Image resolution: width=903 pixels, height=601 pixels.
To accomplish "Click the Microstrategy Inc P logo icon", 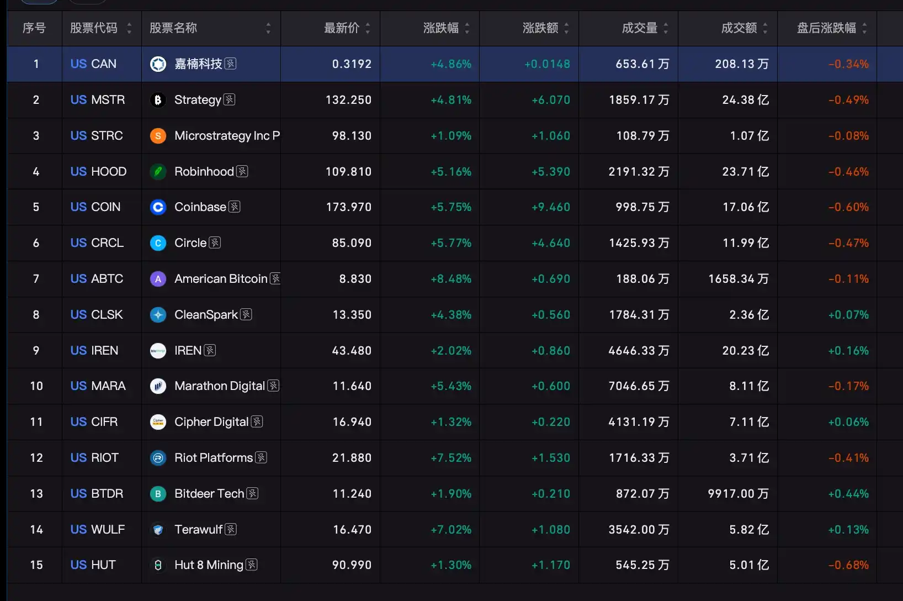I will 158,136.
